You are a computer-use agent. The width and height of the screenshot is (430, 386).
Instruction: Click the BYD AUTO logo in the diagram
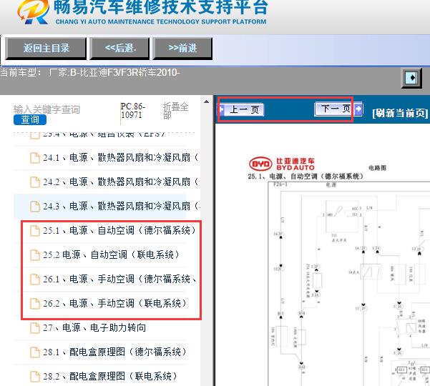point(282,164)
